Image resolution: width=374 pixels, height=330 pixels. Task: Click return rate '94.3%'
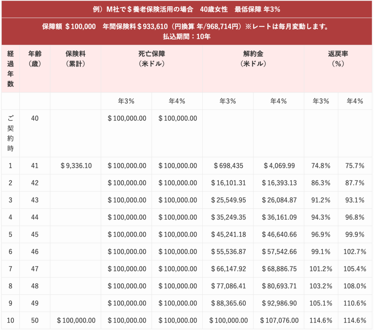click(x=321, y=217)
